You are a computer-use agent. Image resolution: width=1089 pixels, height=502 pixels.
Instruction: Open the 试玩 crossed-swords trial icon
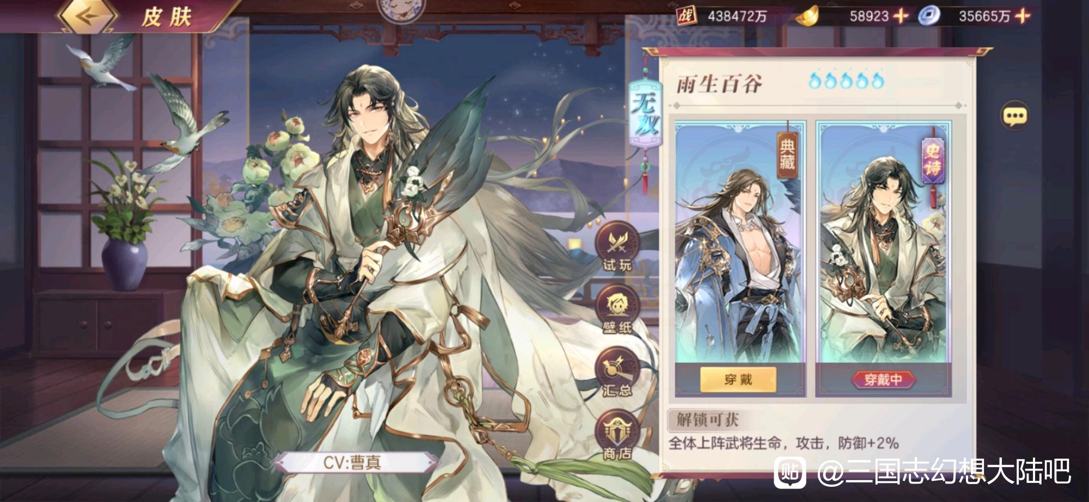click(617, 247)
